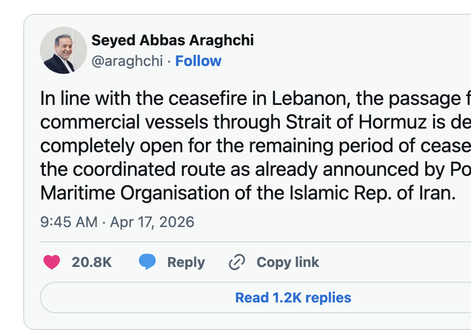471x330 pixels.
Task: Click the @araghchi handle
Action: (x=127, y=61)
